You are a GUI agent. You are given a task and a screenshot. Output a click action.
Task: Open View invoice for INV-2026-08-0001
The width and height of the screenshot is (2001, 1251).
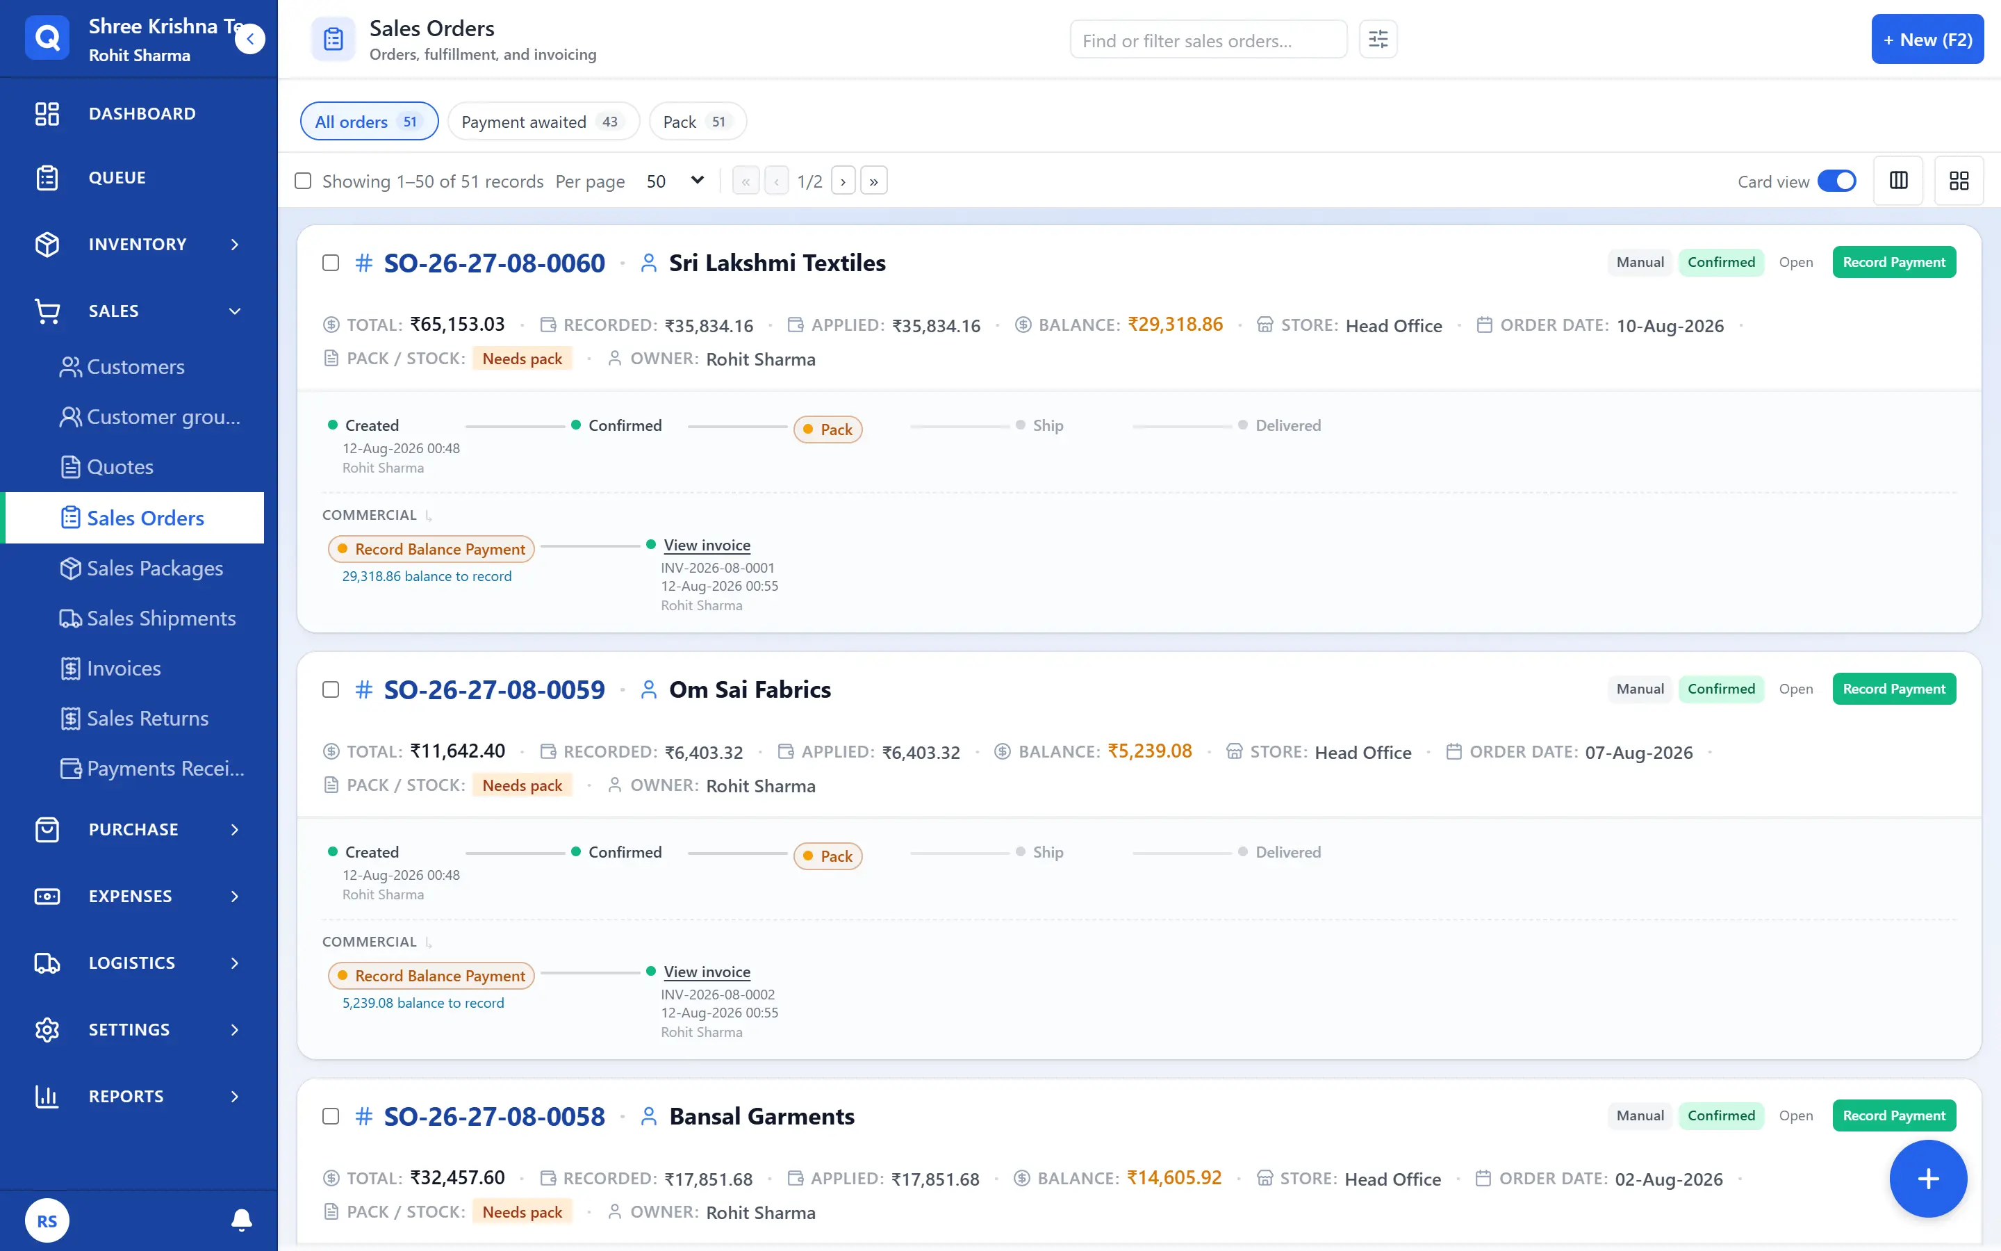pos(707,546)
